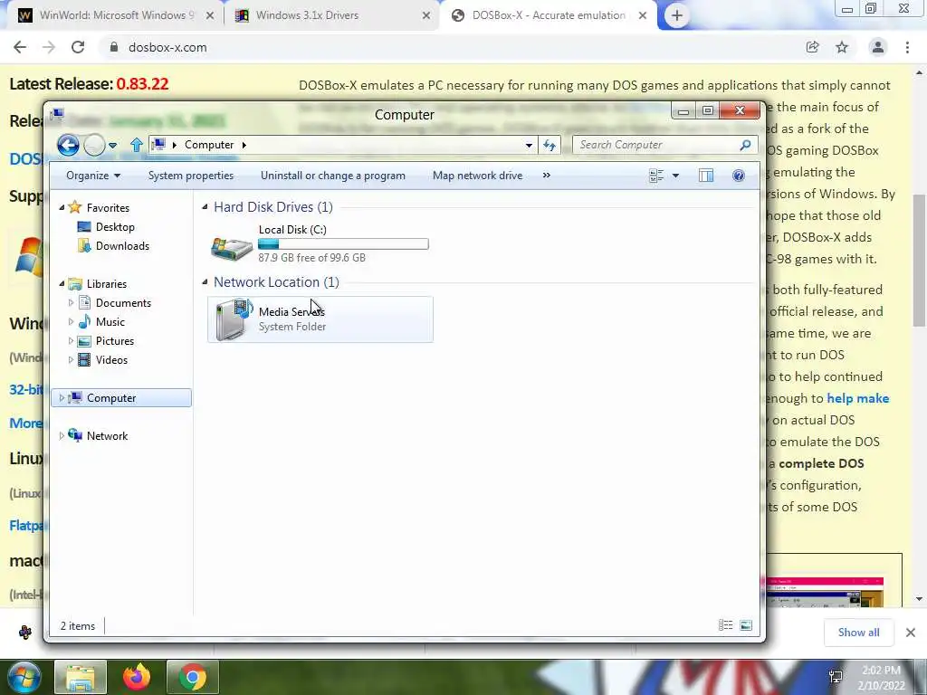Open Firefox from the taskbar
Screen dimensions: 927x695
pyautogui.click(x=137, y=677)
